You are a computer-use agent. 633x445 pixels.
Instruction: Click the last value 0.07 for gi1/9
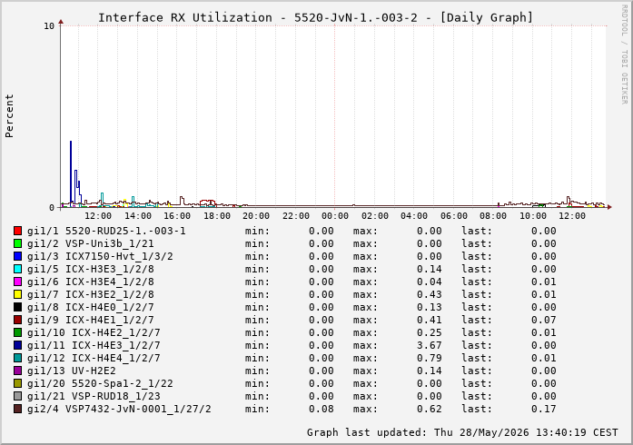(544, 320)
